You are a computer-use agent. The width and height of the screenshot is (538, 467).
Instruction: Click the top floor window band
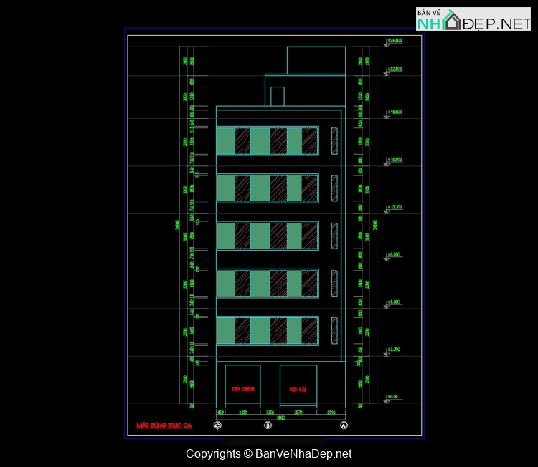coord(268,141)
